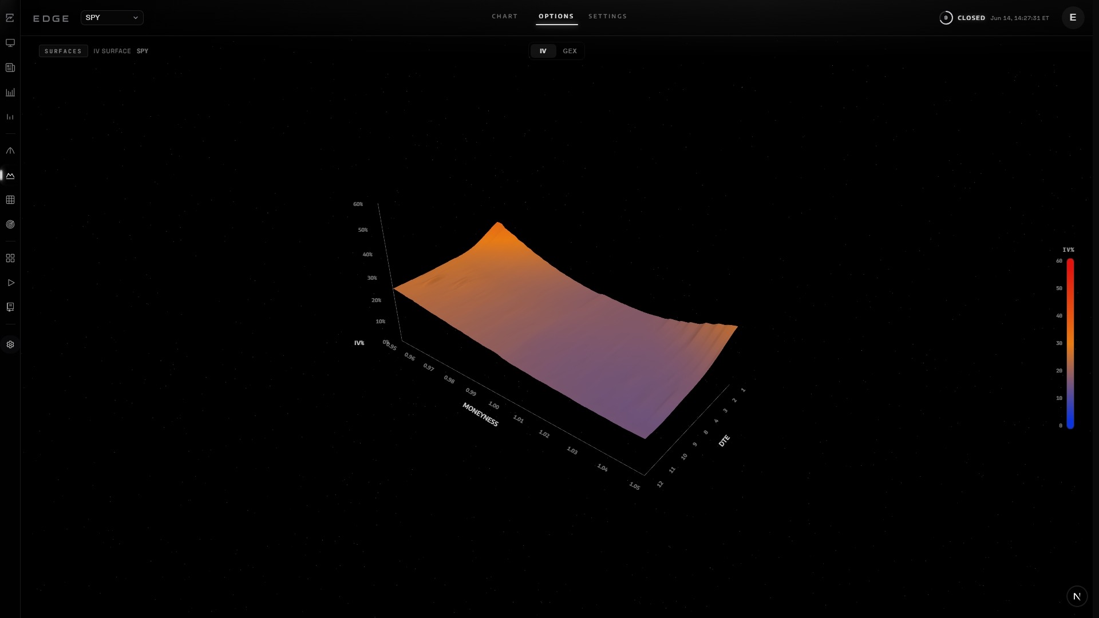The height and width of the screenshot is (618, 1099).
Task: Open the journal/certificate icon in sidebar
Action: (10, 307)
